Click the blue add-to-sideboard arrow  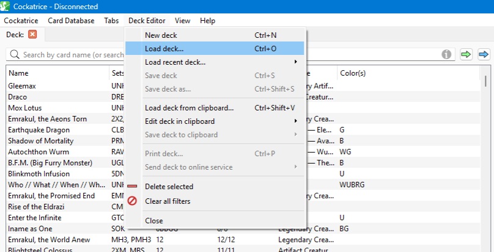coord(484,54)
